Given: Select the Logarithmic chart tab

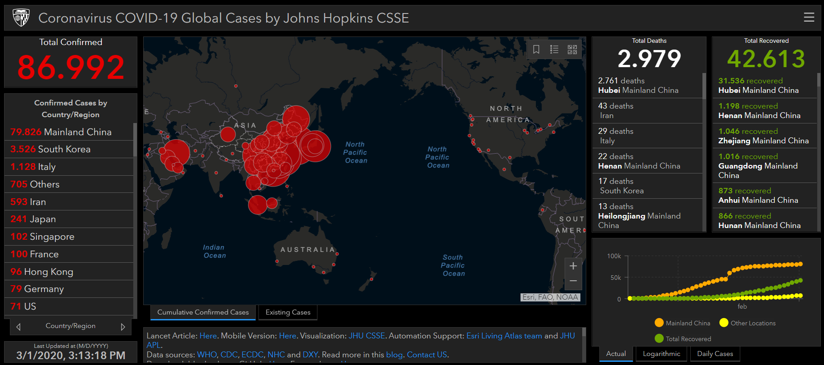Looking at the screenshot, I should (661, 354).
